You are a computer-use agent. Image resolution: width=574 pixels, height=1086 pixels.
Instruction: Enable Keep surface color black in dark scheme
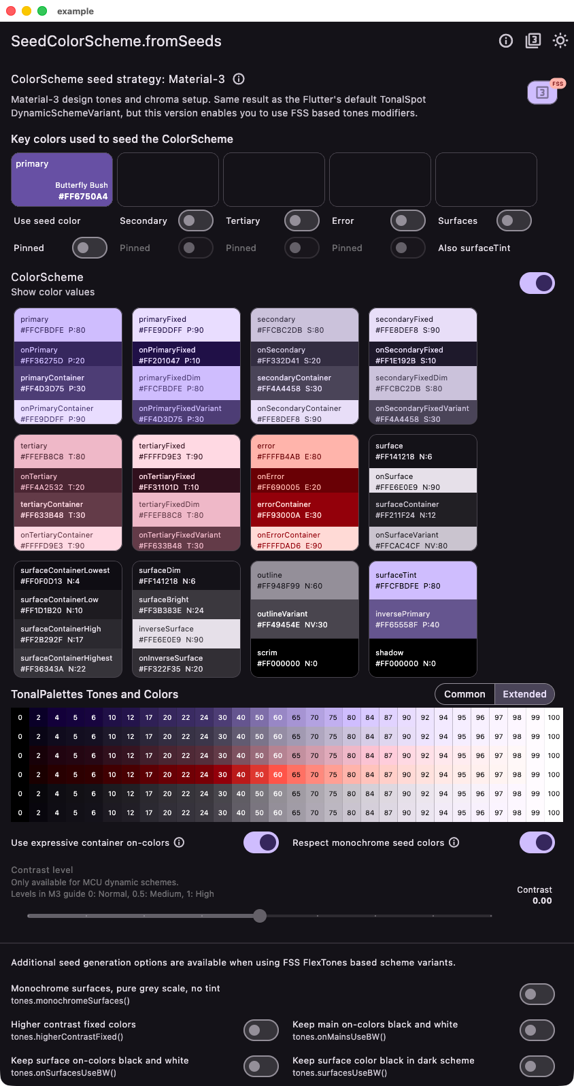[537, 1066]
